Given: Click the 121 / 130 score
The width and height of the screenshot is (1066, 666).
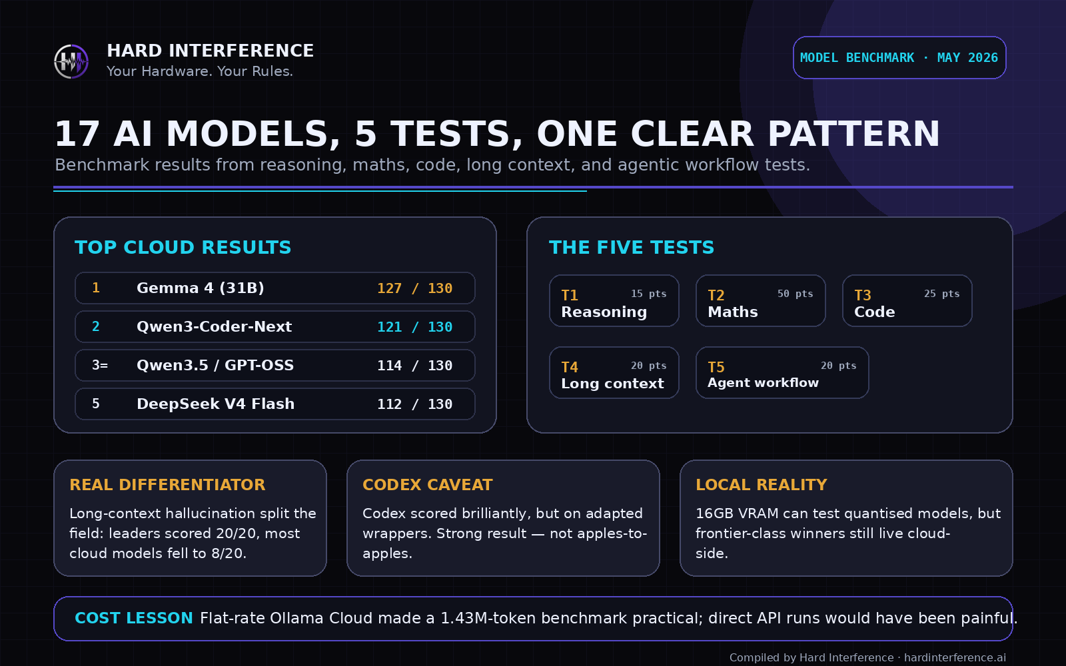Looking at the screenshot, I should [414, 327].
